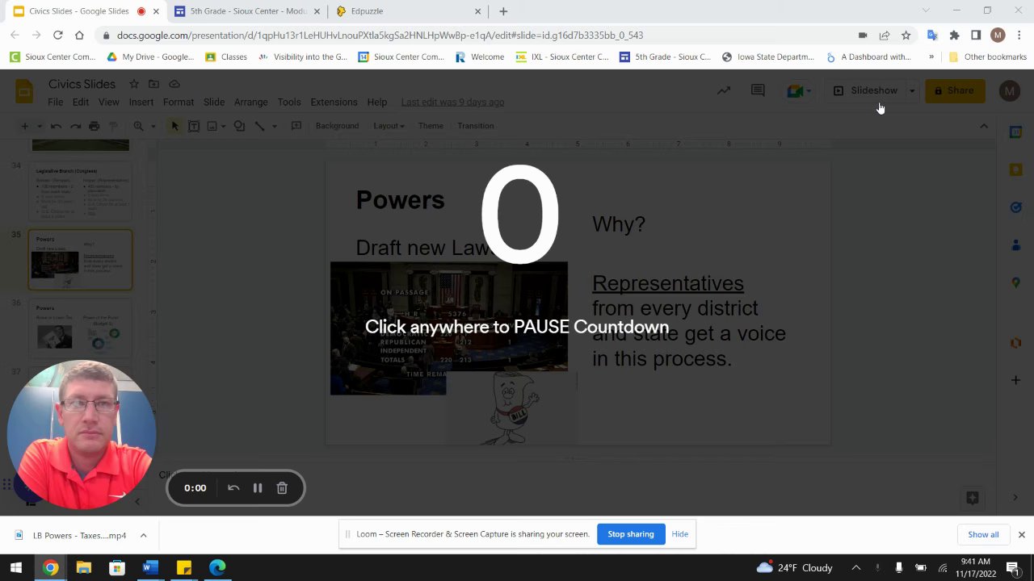Get add-ons with the side panel plus icon
Image resolution: width=1034 pixels, height=581 pixels.
tap(1015, 380)
